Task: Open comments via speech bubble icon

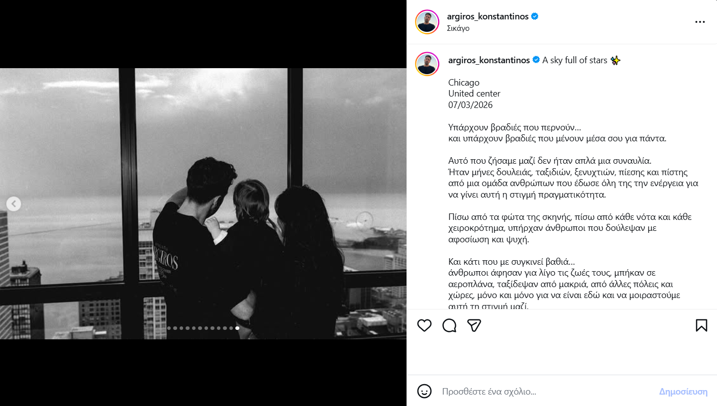Action: point(449,325)
